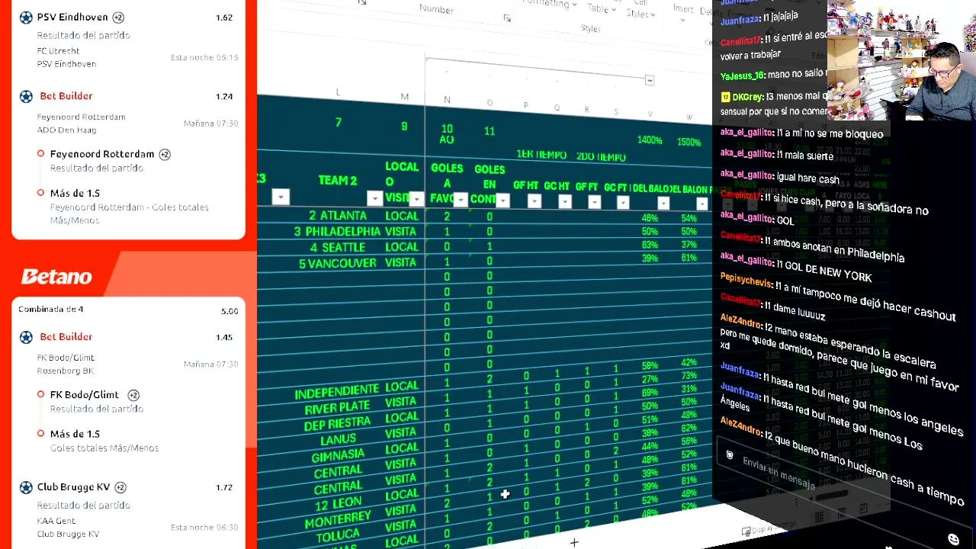The width and height of the screenshot is (976, 549).
Task: Open the GC FT column filter dropdown
Action: click(x=623, y=203)
